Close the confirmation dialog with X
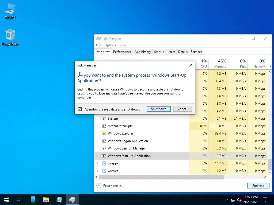The width and height of the screenshot is (274, 205). tap(191, 65)
